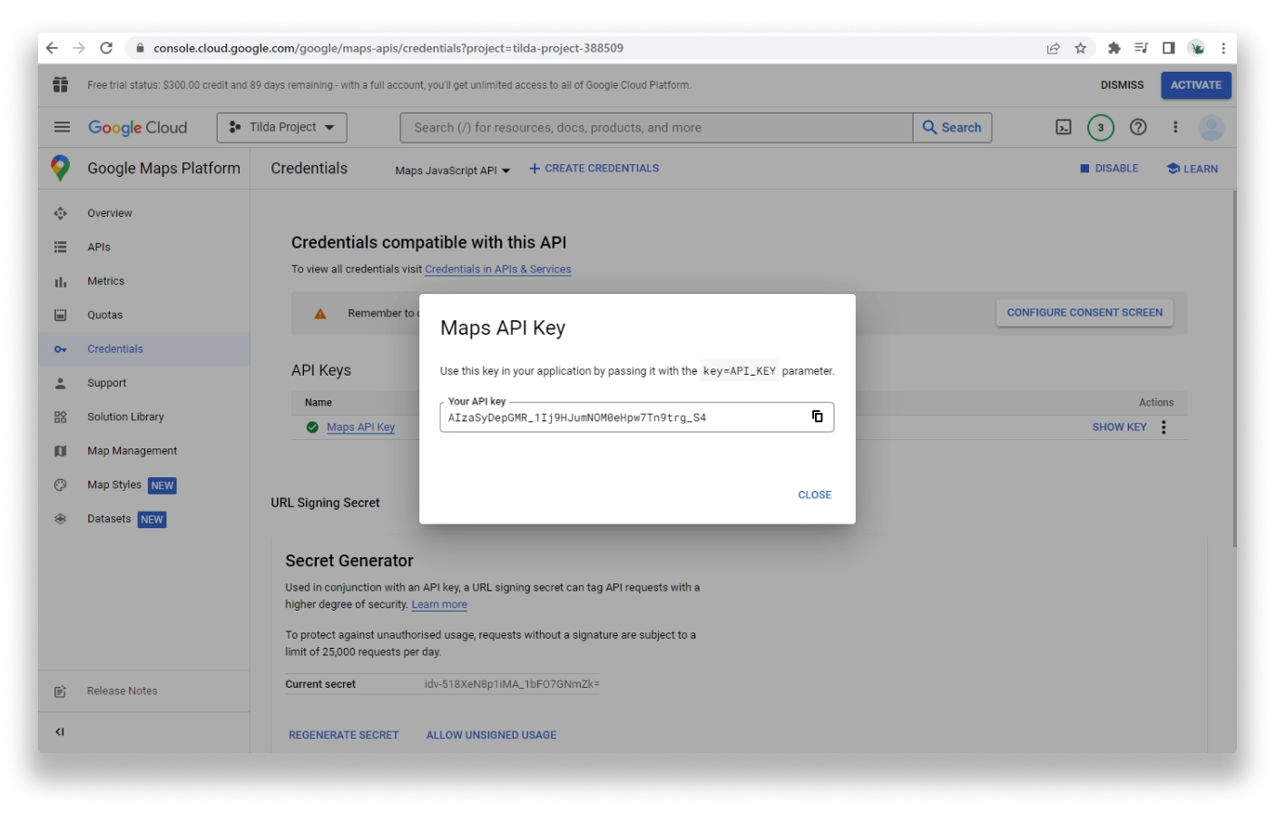Click the page vertical scrollbar

tap(1234, 367)
